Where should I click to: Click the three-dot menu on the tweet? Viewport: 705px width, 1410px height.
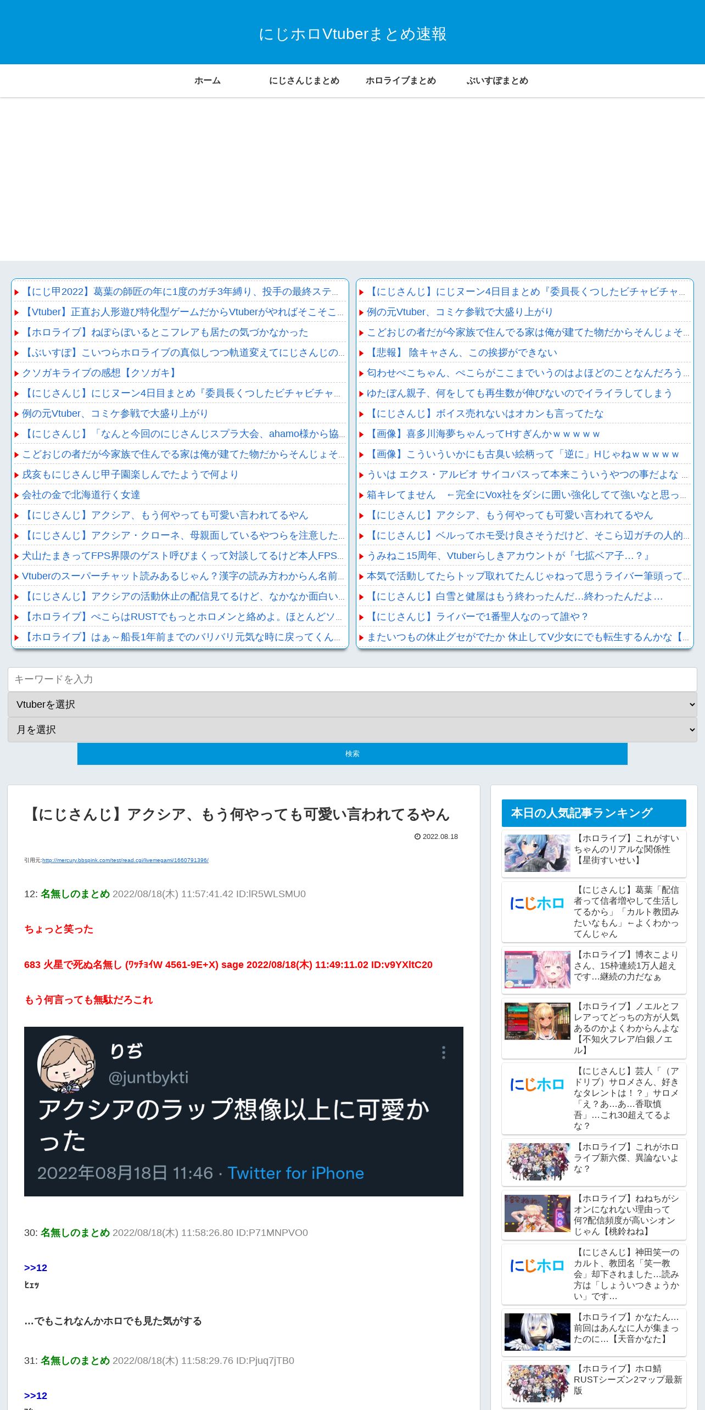pos(444,1053)
